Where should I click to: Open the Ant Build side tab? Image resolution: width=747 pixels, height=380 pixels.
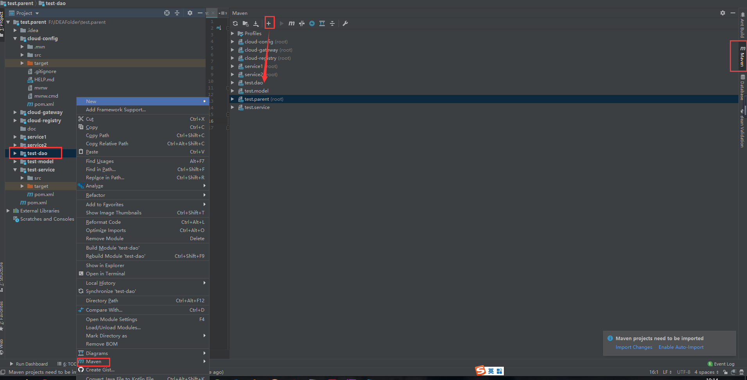click(x=742, y=25)
